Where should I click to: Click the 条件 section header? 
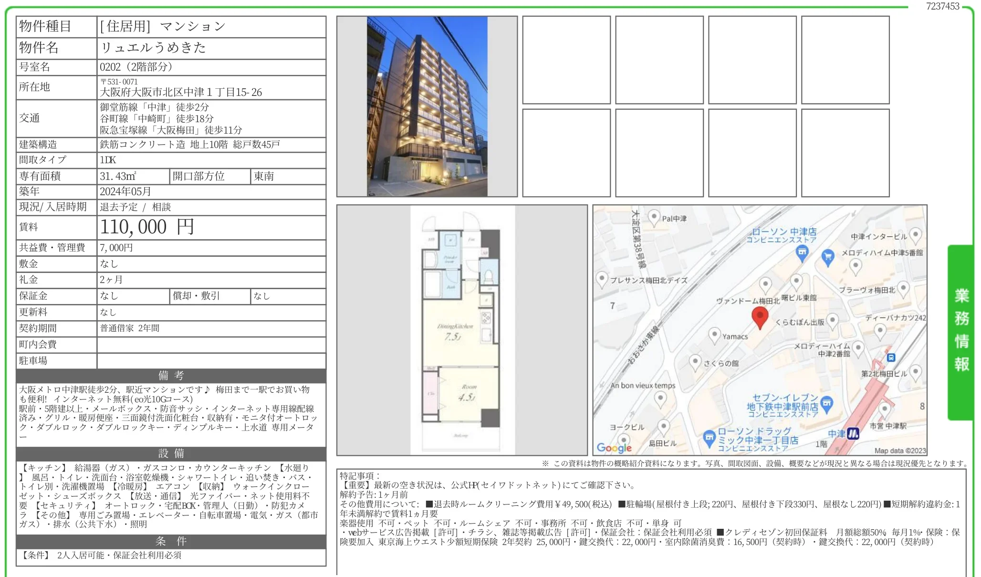click(171, 541)
